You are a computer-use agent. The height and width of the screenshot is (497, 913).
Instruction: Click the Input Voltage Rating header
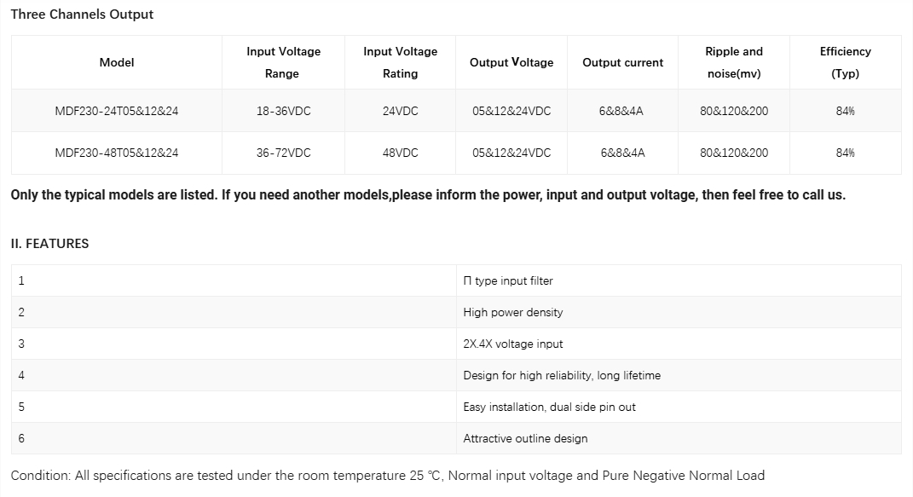(x=400, y=62)
